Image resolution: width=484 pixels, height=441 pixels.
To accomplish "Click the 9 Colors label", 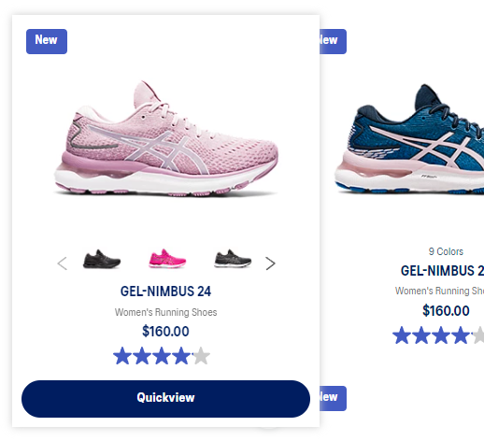I will click(446, 251).
